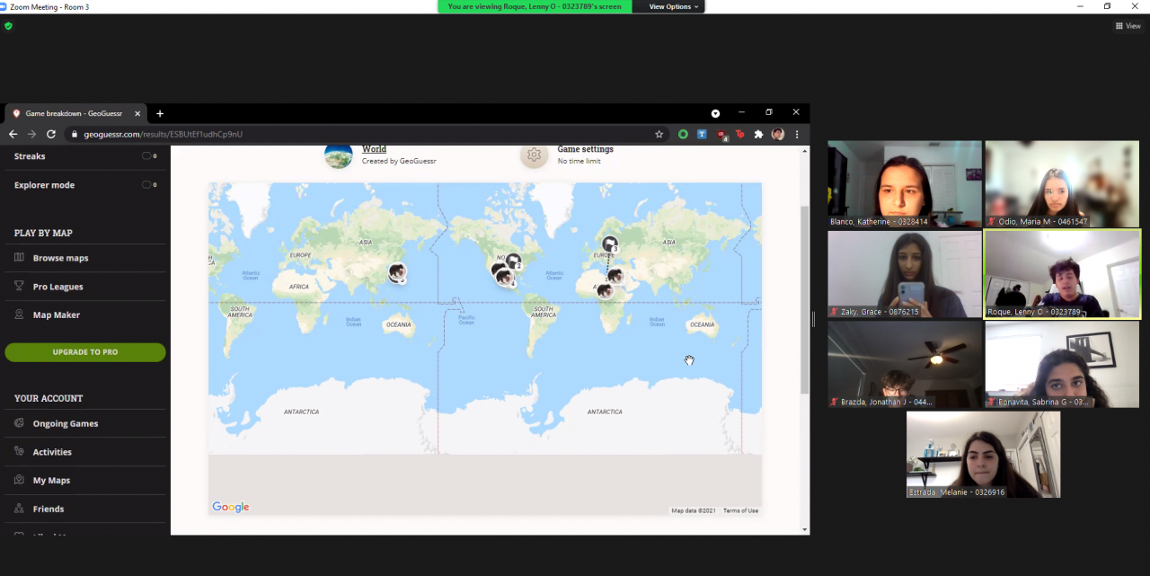This screenshot has width=1150, height=576.
Task: Select Jonathan Brazda's video tile
Action: coord(905,365)
